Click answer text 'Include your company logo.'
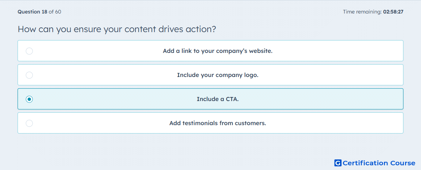The height and width of the screenshot is (170, 421). pyautogui.click(x=217, y=75)
